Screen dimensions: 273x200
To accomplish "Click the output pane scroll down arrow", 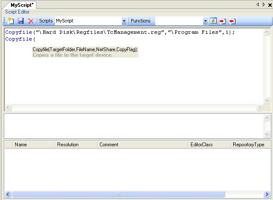I will pyautogui.click(x=267, y=134).
